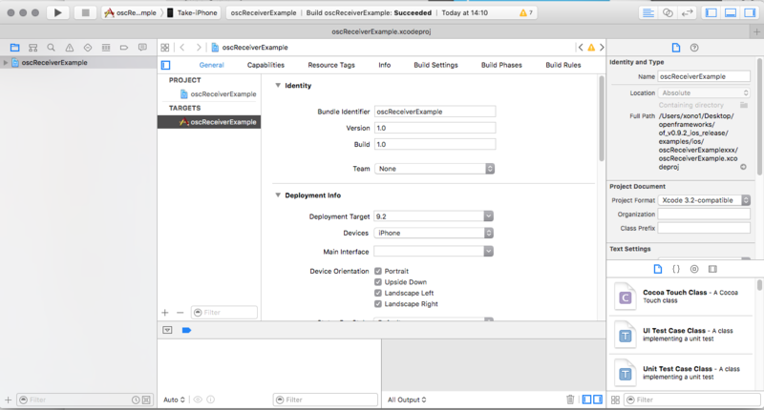Image resolution: width=764 pixels, height=410 pixels.
Task: Switch to the Version editor
Action: [x=687, y=12]
